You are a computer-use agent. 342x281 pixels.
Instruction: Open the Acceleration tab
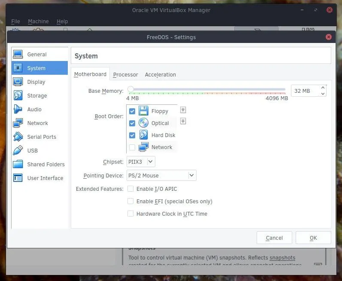[x=160, y=75]
